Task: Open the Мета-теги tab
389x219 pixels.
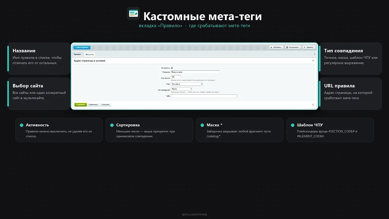Action: tap(90, 54)
